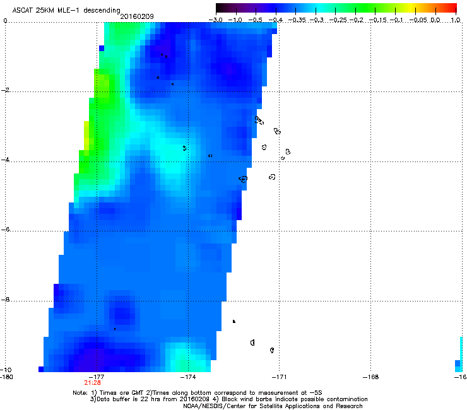Image resolution: width=467 pixels, height=410 pixels.
Task: Click the -0.15 color scale label
Action: click(377, 20)
